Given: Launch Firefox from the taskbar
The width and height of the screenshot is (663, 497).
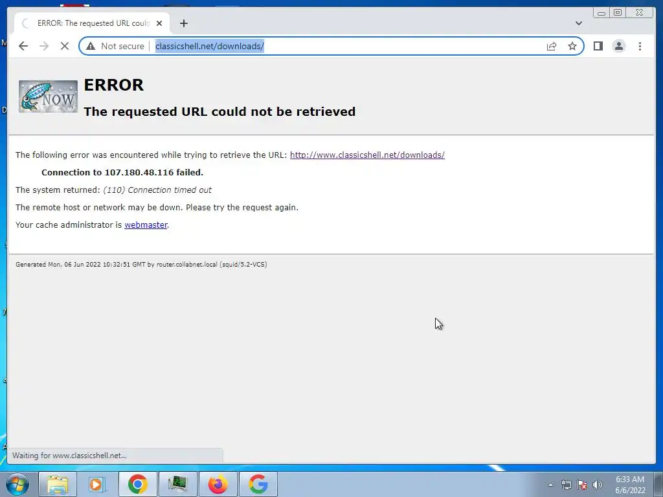Looking at the screenshot, I should coord(218,484).
